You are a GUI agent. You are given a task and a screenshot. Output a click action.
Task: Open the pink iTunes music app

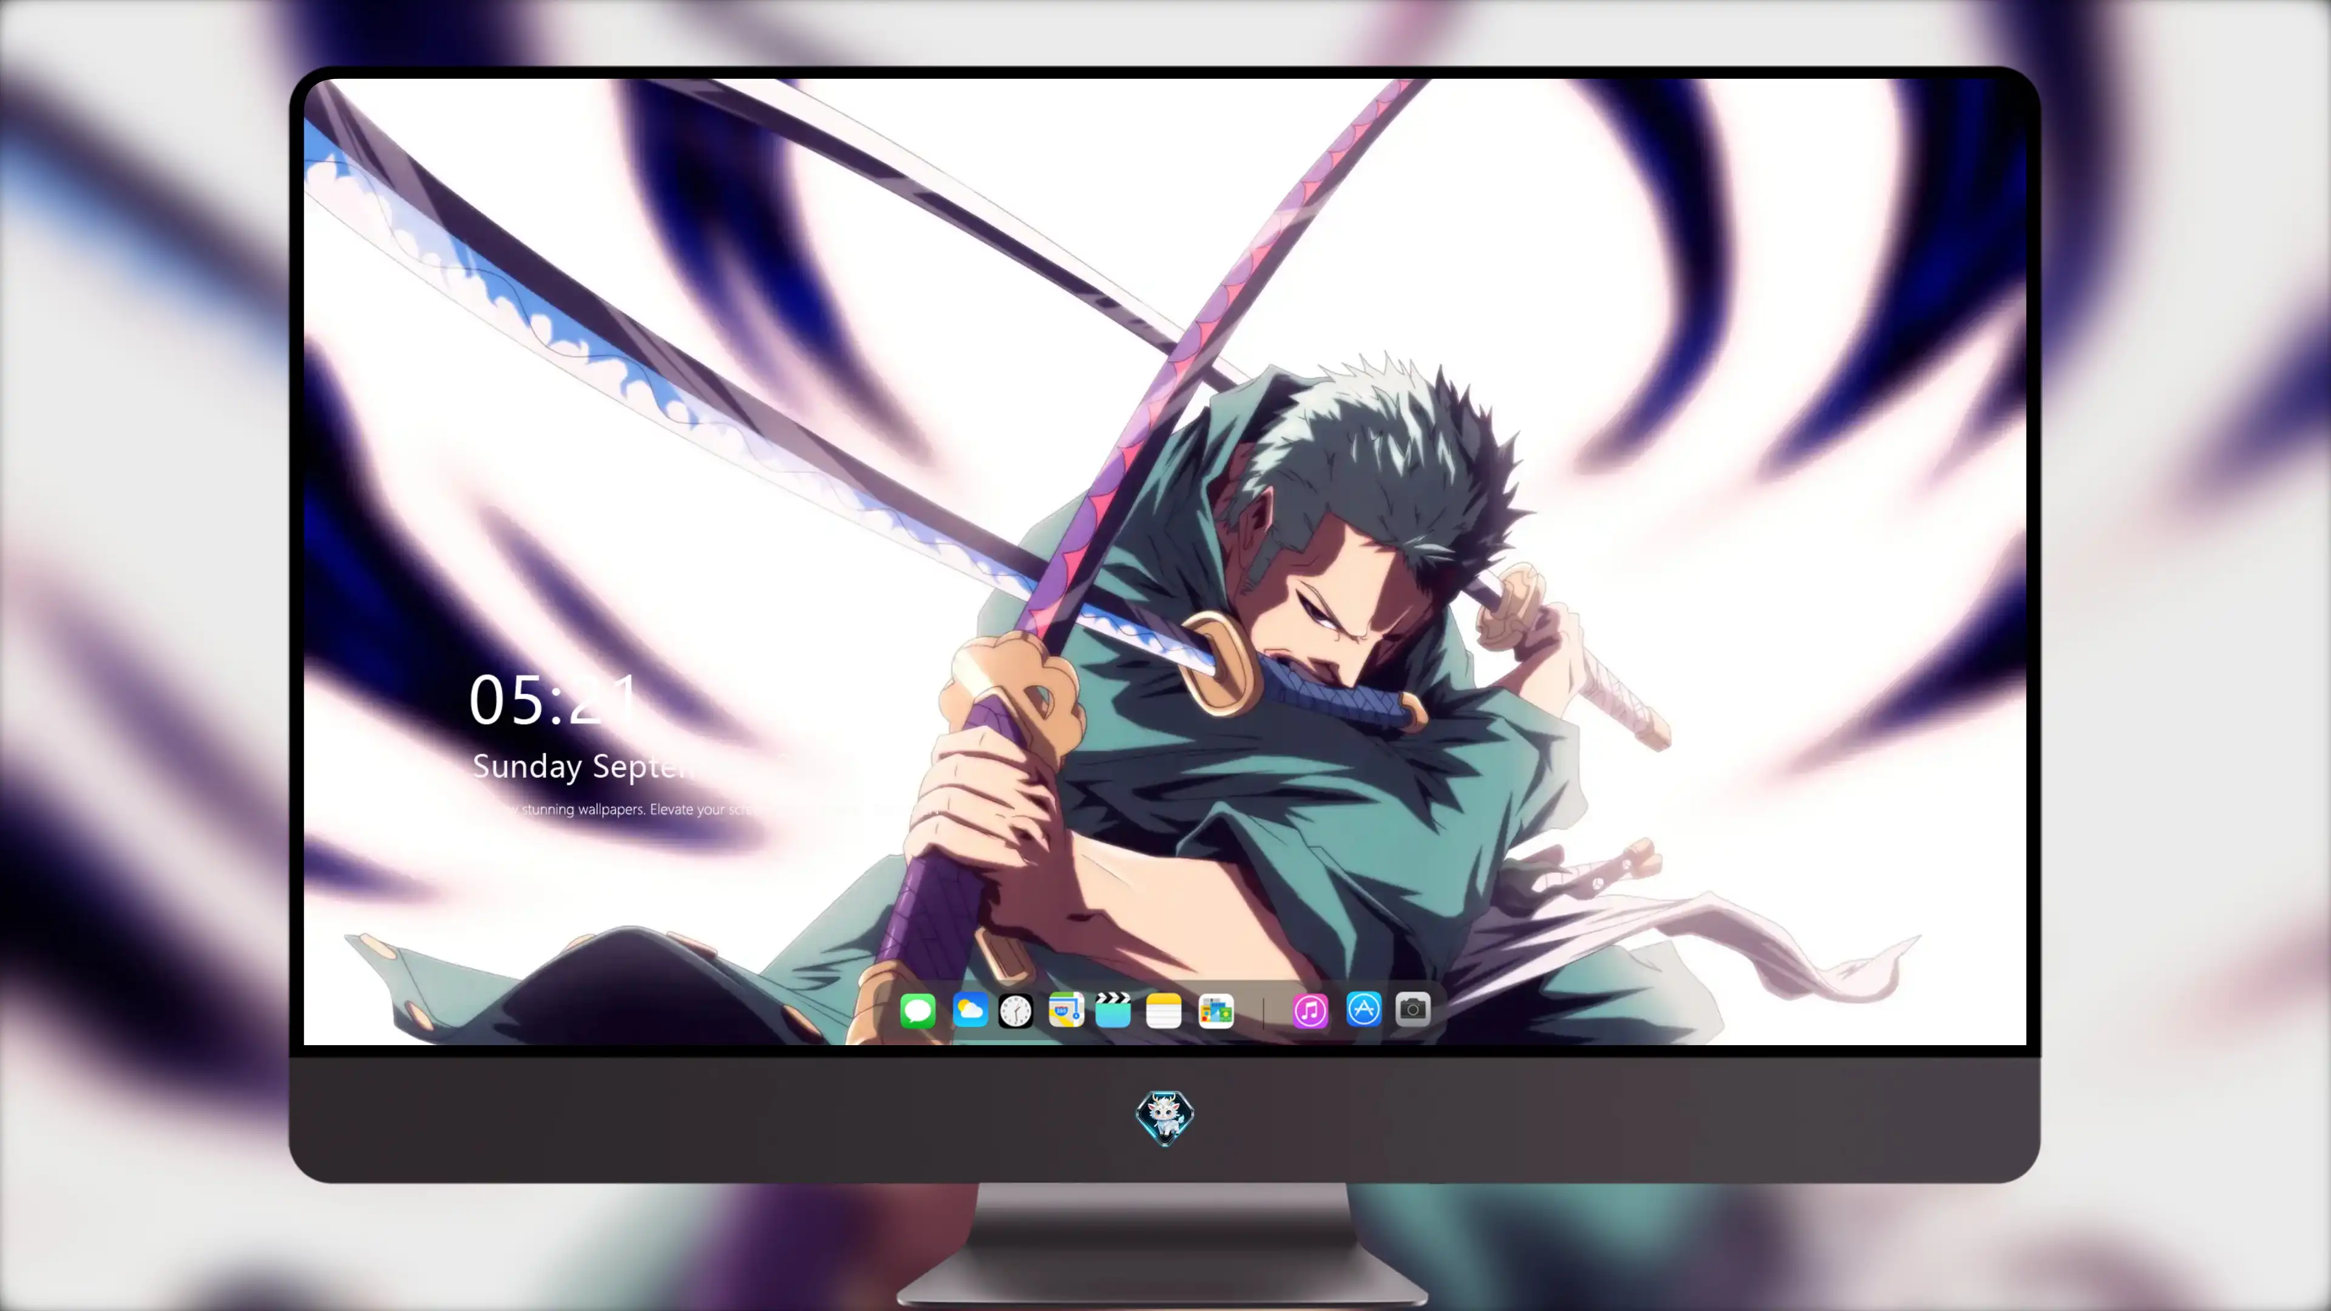(x=1311, y=1011)
